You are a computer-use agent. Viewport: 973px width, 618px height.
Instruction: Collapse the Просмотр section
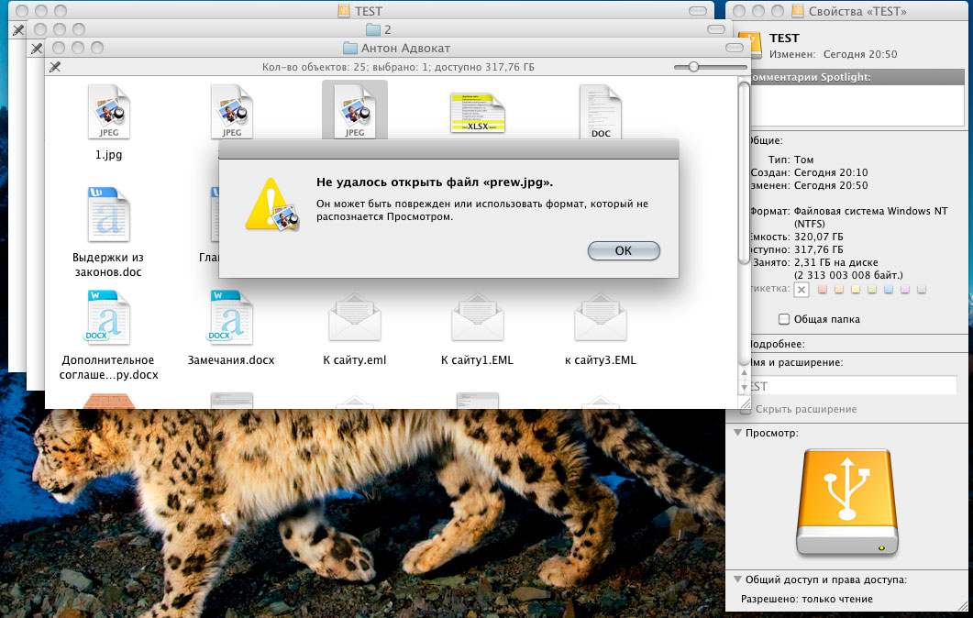pyautogui.click(x=737, y=432)
